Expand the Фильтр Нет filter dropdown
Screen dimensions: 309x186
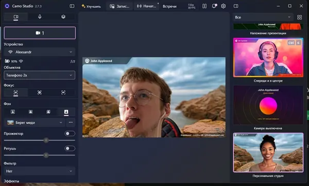pos(40,171)
